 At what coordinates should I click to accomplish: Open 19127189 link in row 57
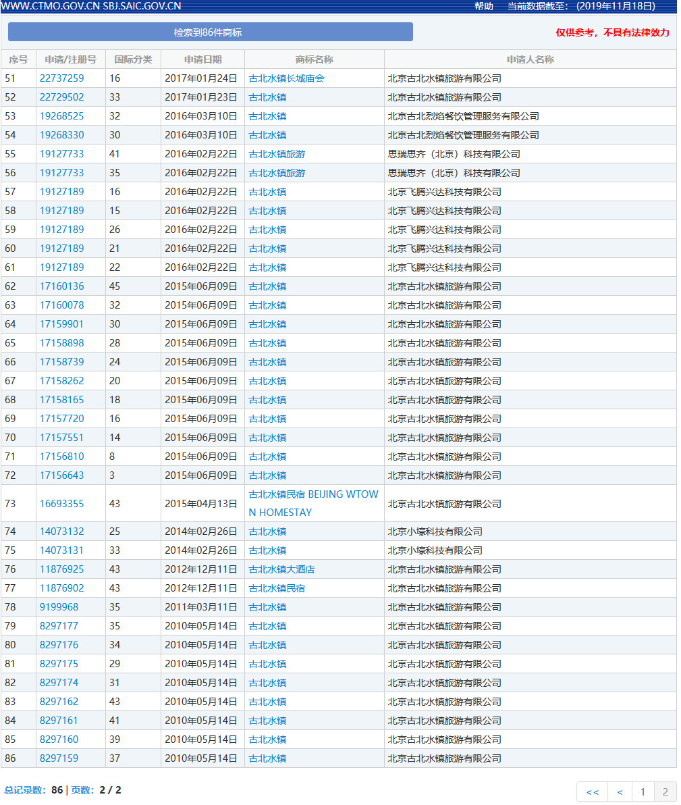[x=61, y=192]
